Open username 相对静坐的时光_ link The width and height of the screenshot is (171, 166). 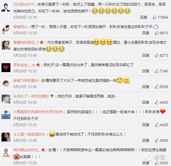point(27,150)
